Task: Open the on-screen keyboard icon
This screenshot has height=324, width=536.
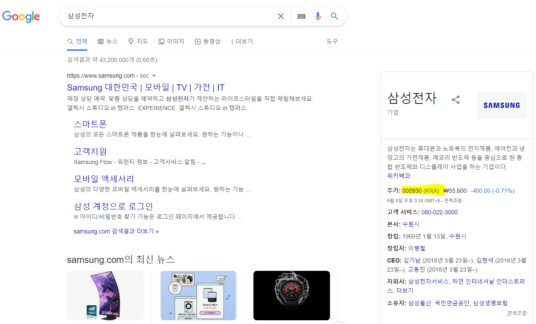Action: click(x=302, y=16)
